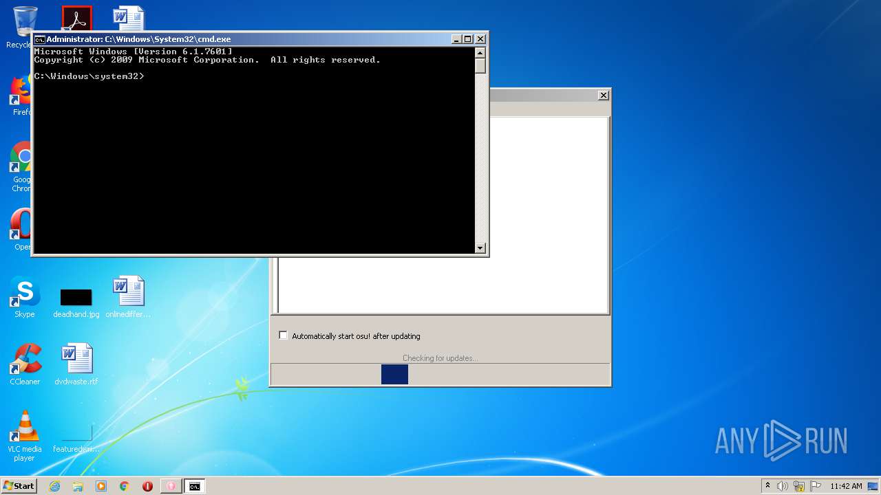
Task: Launch Chrome from the taskbar
Action: point(125,486)
